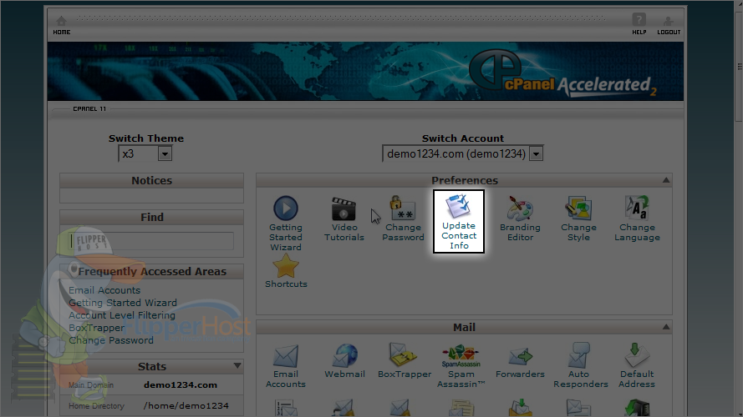This screenshot has width=743, height=417.
Task: Open Getting Started Wizard link in sidebar
Action: 123,303
